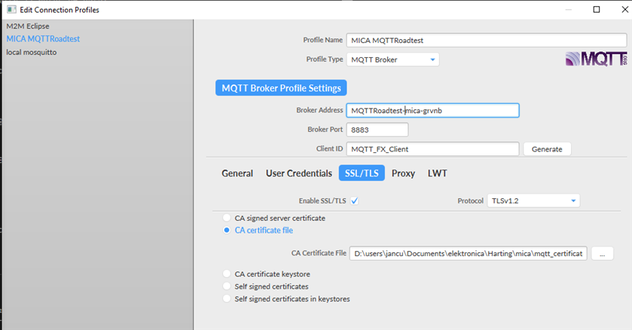632x330 pixels.
Task: Choose CA certificate keystore option
Action: coord(227,274)
